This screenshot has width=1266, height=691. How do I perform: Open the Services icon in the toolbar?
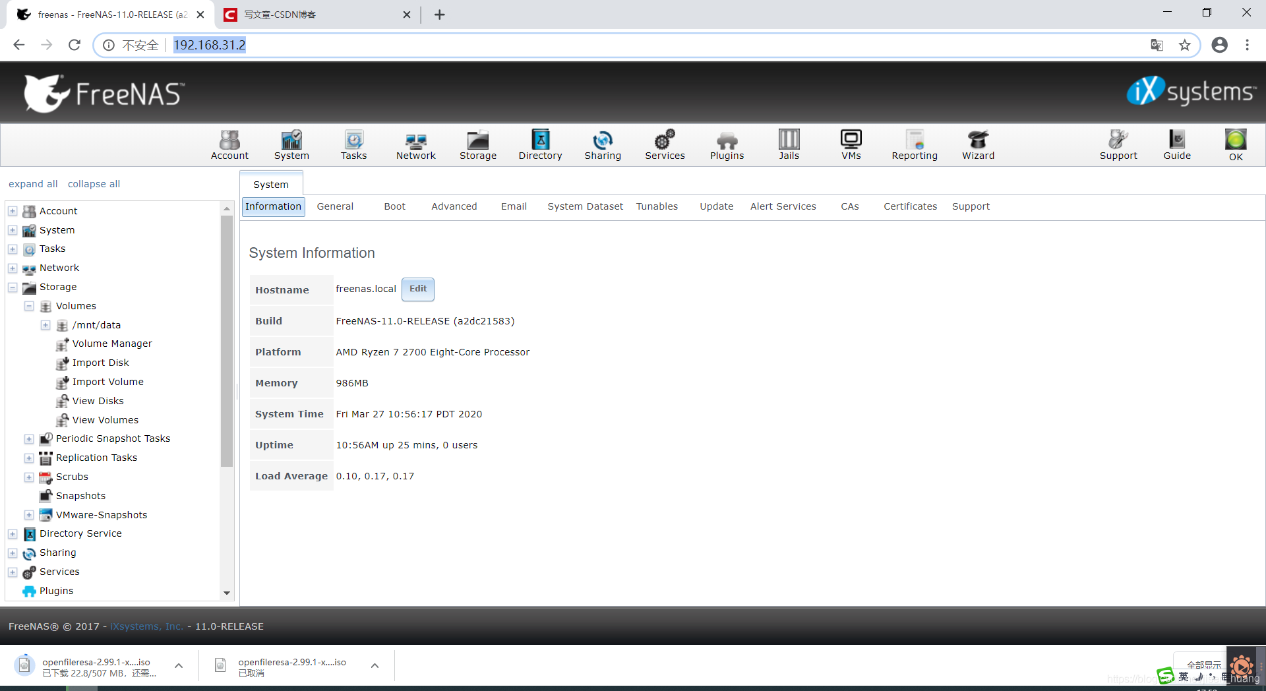click(x=665, y=144)
